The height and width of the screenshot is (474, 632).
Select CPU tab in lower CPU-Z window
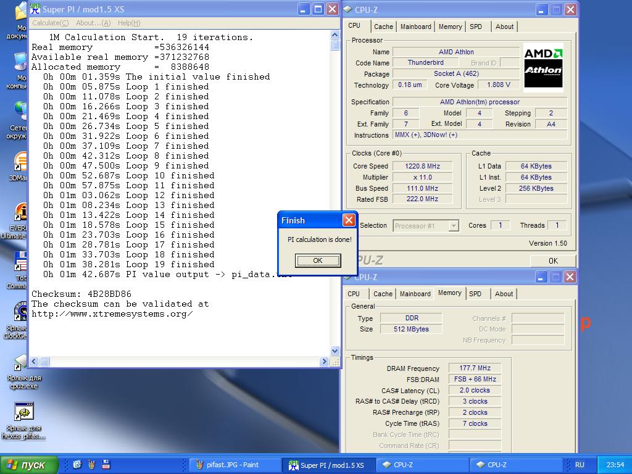[x=354, y=294]
